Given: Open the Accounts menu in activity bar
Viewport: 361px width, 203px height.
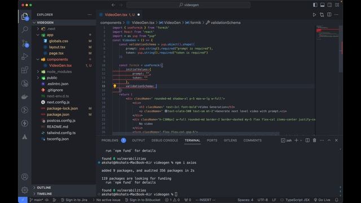Looking at the screenshot, I should (25, 176).
